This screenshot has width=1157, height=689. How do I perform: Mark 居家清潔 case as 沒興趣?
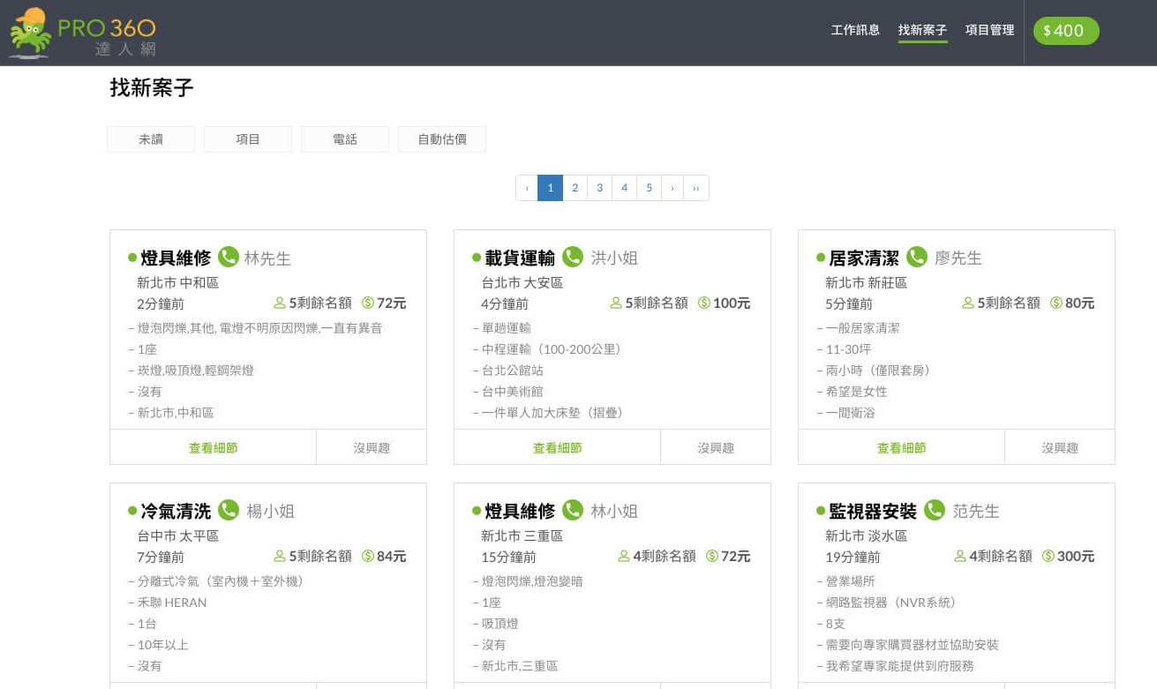click(1060, 447)
